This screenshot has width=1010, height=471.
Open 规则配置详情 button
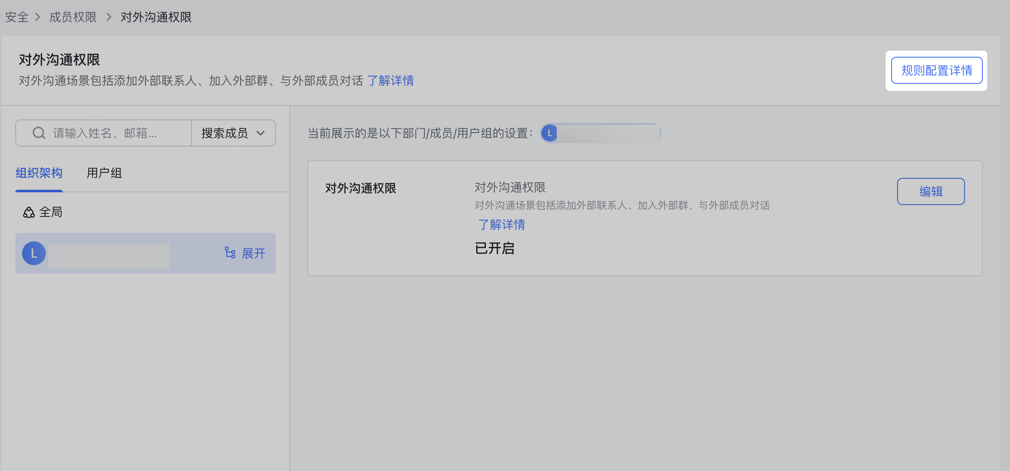937,70
